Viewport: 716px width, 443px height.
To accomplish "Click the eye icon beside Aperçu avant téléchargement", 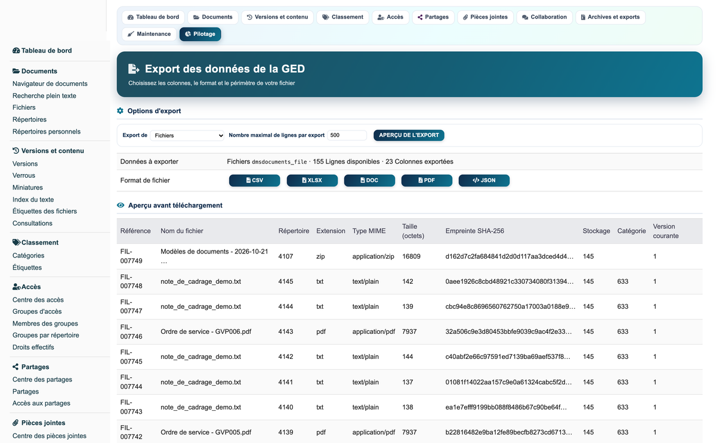I will tap(121, 205).
